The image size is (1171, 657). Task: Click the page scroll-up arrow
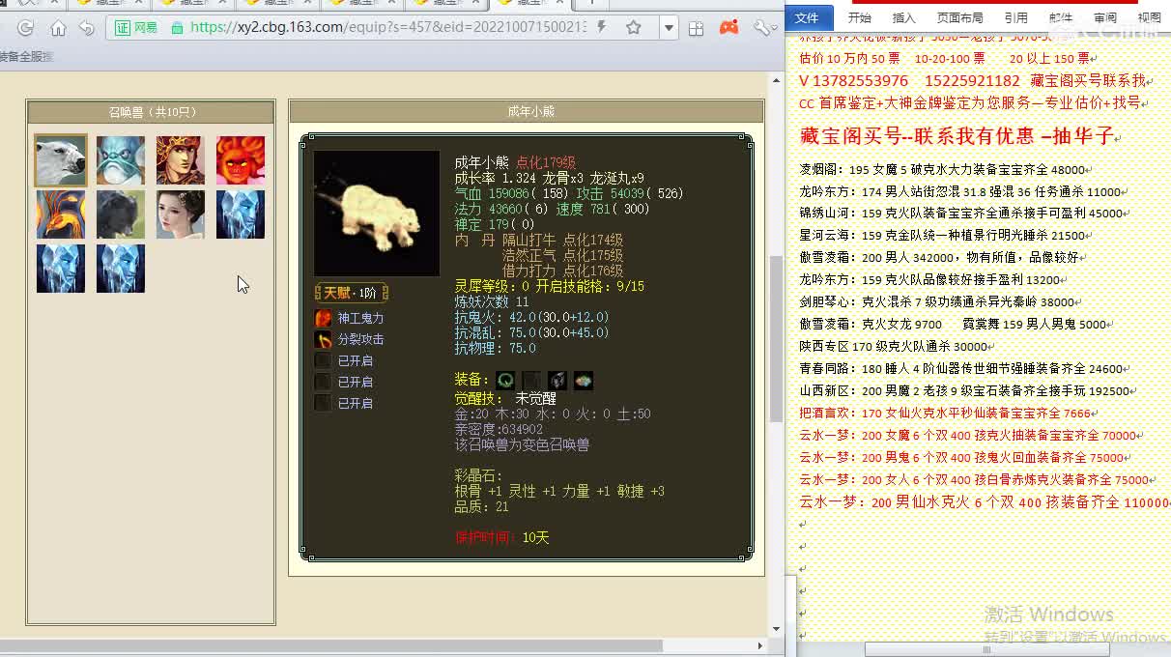click(x=776, y=79)
